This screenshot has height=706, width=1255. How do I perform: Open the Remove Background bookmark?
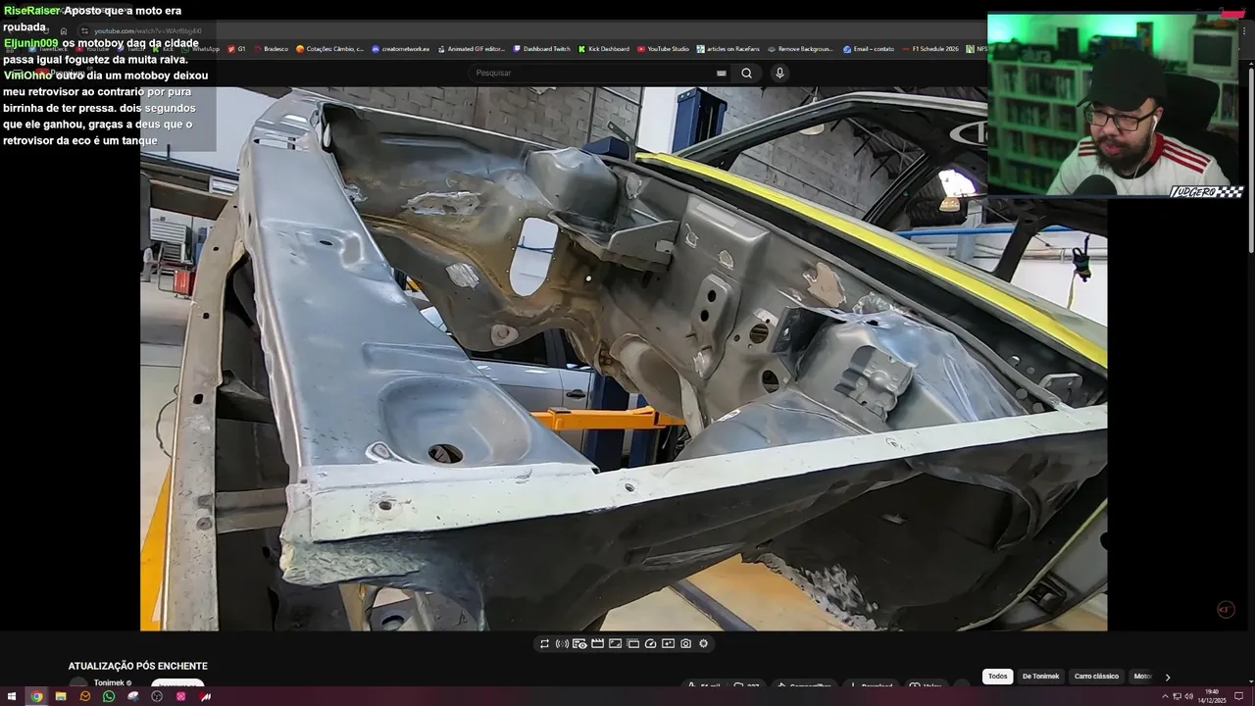[x=800, y=49]
